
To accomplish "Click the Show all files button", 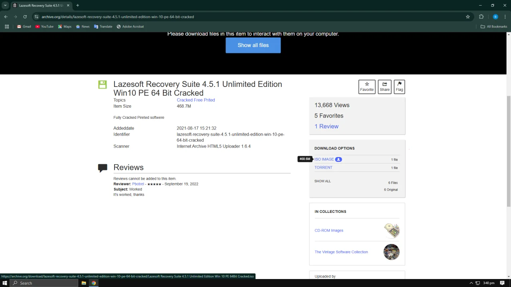I will (x=253, y=45).
